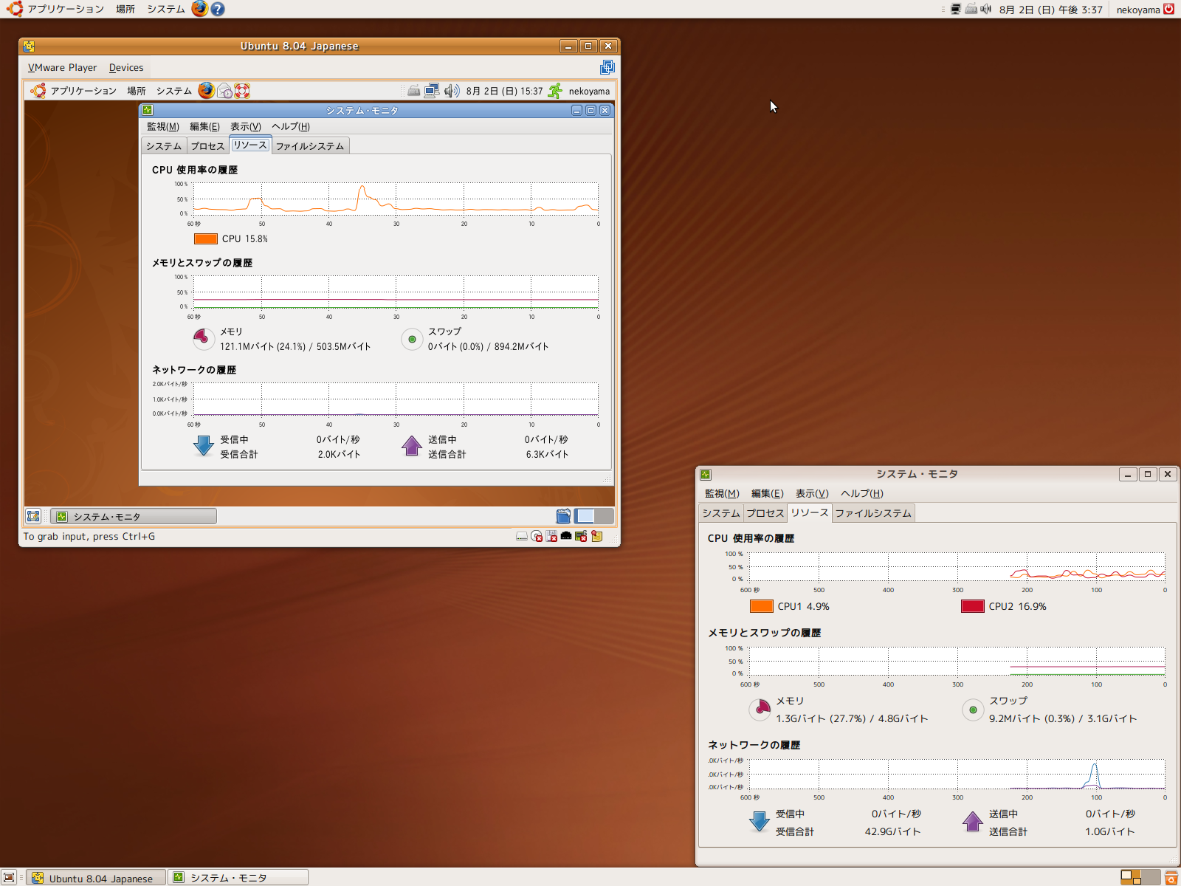1181x886 pixels.
Task: Click the CD-ROM device icon in VMware status bar
Action: click(537, 536)
